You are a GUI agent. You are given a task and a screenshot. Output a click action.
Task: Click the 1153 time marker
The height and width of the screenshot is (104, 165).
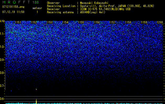click(x=50, y=22)
